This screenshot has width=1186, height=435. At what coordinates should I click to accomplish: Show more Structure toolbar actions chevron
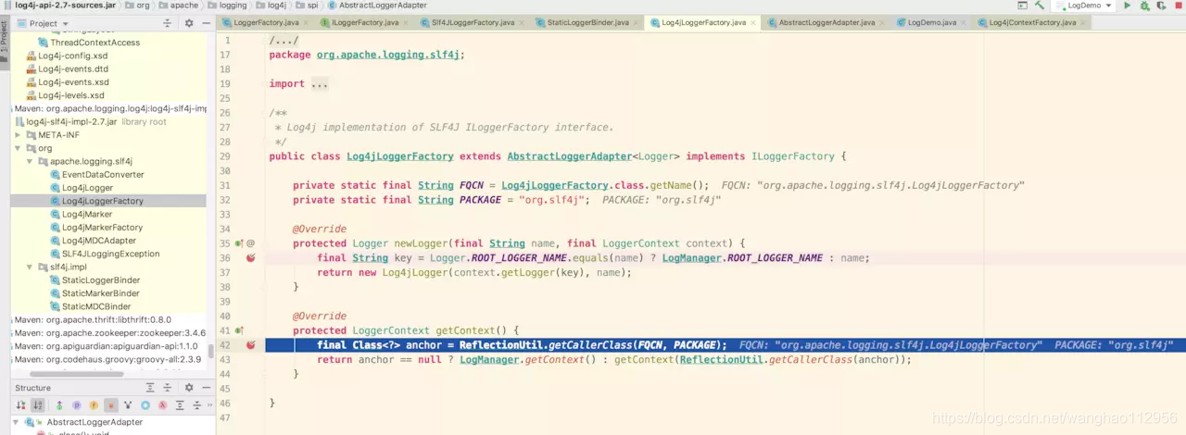point(209,405)
